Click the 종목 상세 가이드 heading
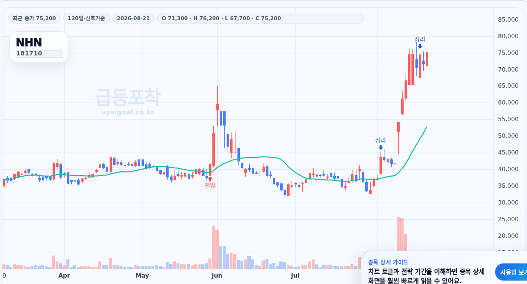 (388, 262)
